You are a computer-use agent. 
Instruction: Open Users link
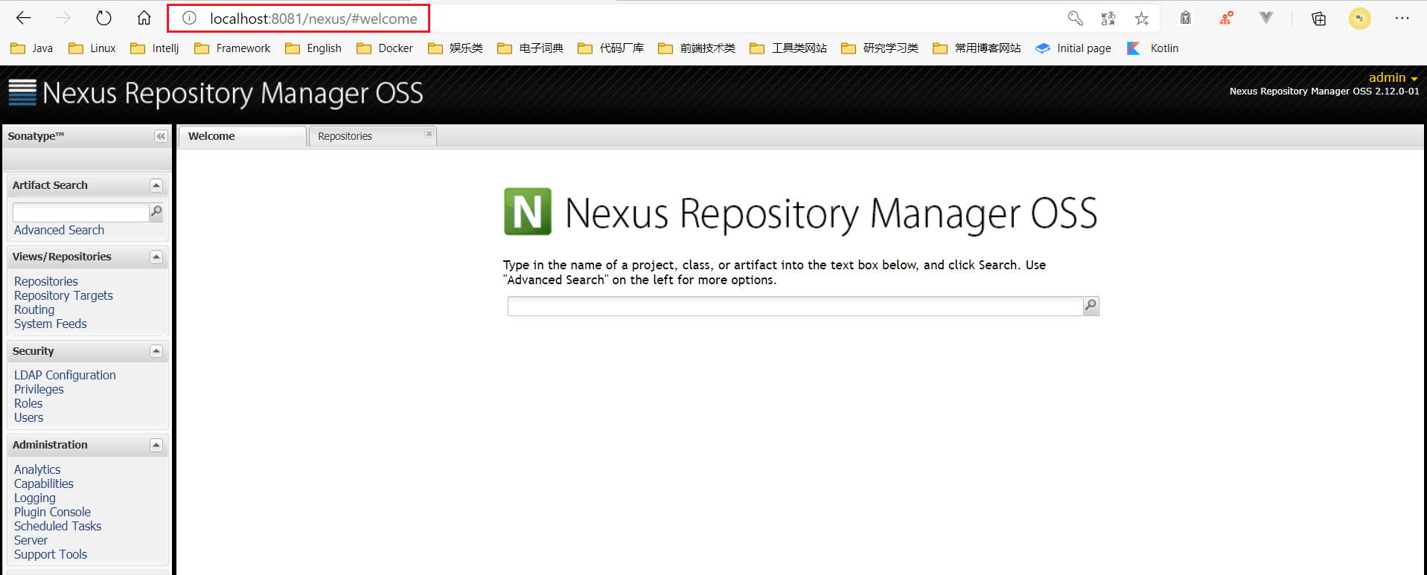(29, 417)
